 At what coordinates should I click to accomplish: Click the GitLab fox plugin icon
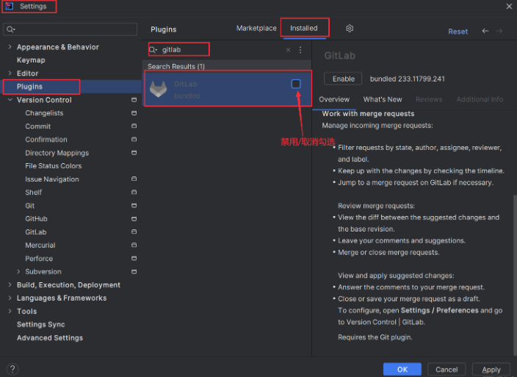[159, 89]
